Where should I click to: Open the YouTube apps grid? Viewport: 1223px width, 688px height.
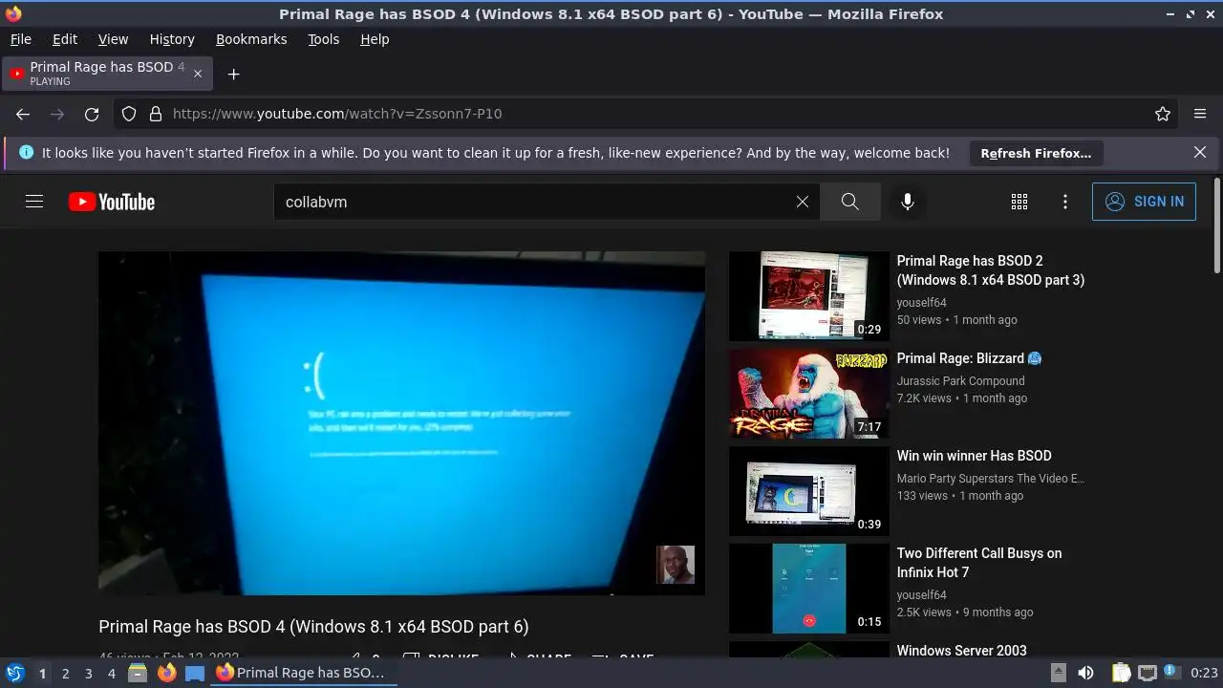pyautogui.click(x=1019, y=202)
